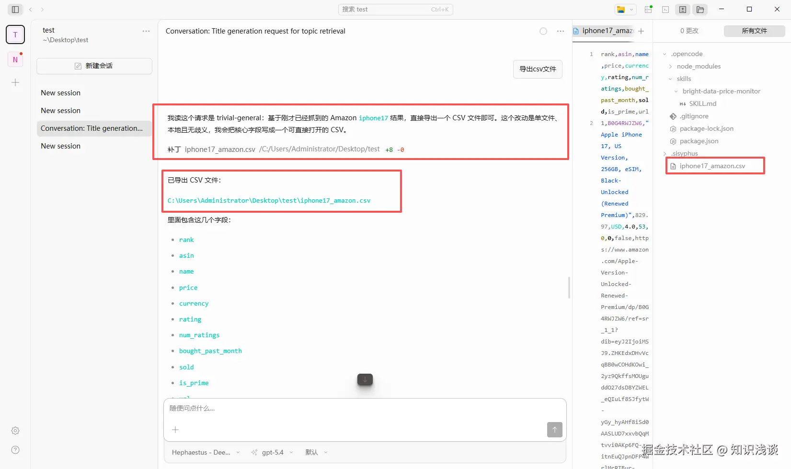Open conversation more options menu
This screenshot has width=791, height=469.
click(561, 31)
